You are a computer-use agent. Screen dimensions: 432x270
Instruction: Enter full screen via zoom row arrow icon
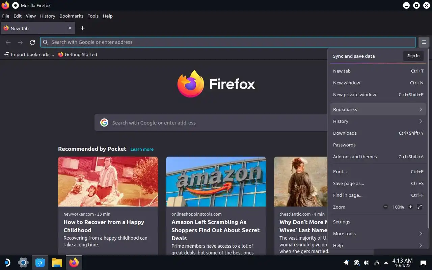tap(420, 207)
